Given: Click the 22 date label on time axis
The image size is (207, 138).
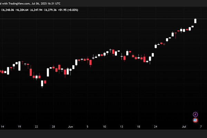Looking at the screenshot, I should click(x=36, y=127).
